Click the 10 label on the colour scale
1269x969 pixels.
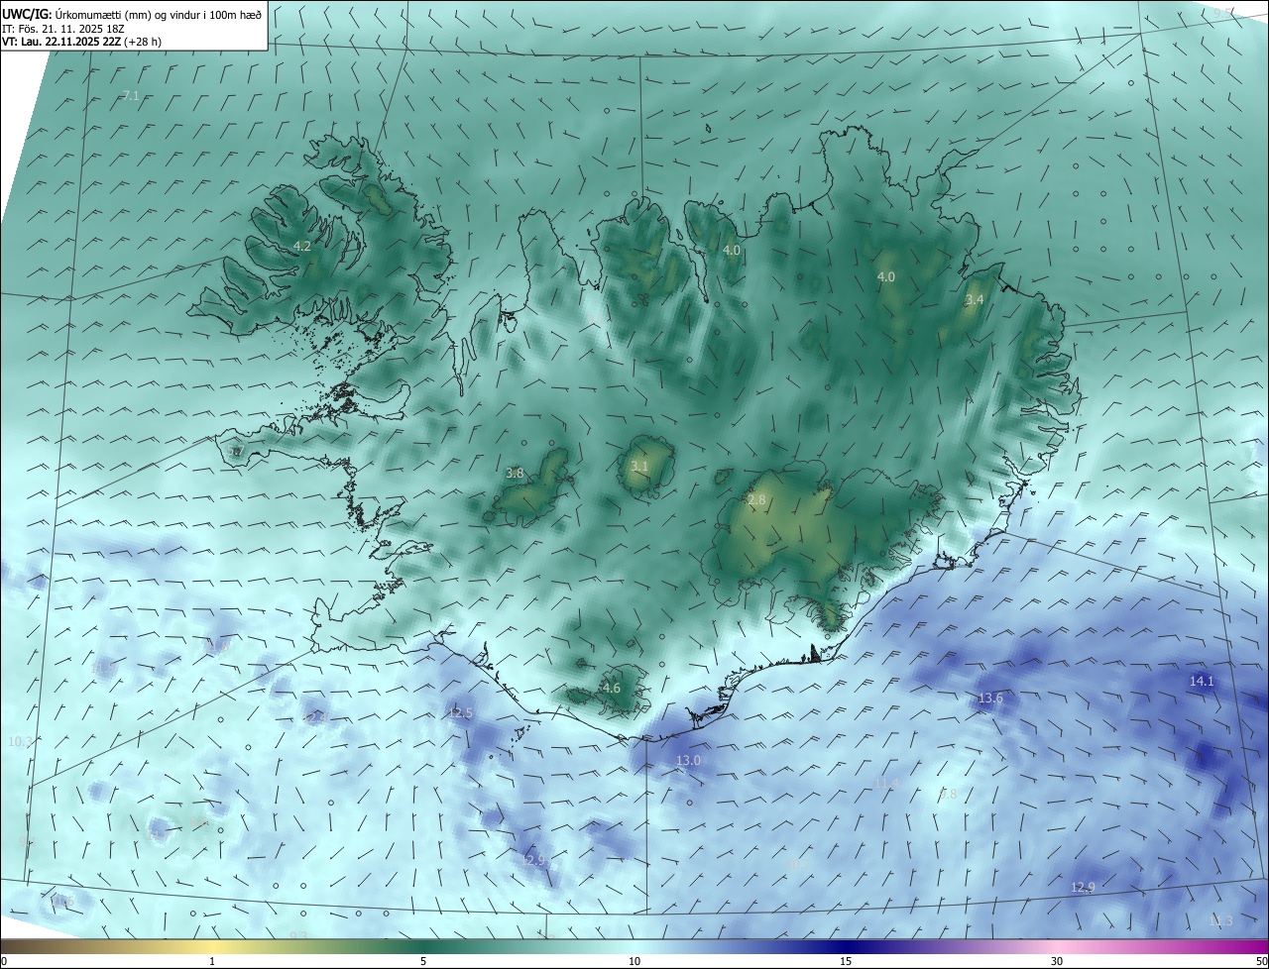[x=634, y=961]
